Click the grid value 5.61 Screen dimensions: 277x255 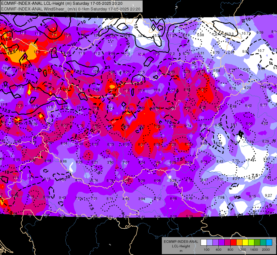pyautogui.click(x=201, y=53)
